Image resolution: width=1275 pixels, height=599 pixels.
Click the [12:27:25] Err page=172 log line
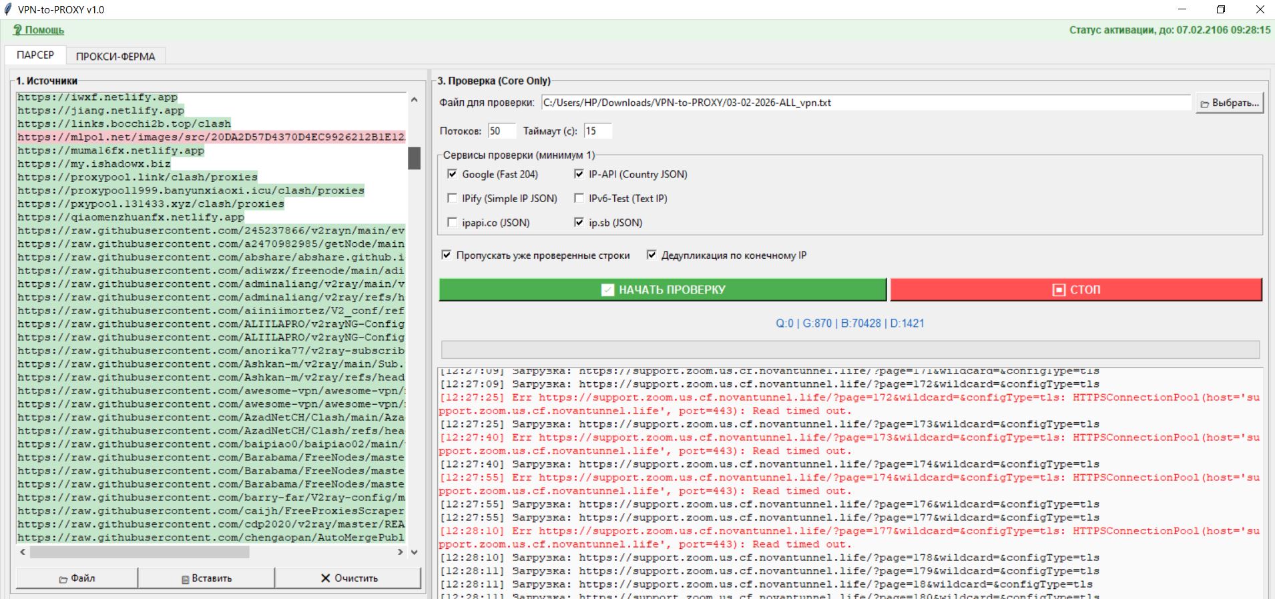[849, 404]
